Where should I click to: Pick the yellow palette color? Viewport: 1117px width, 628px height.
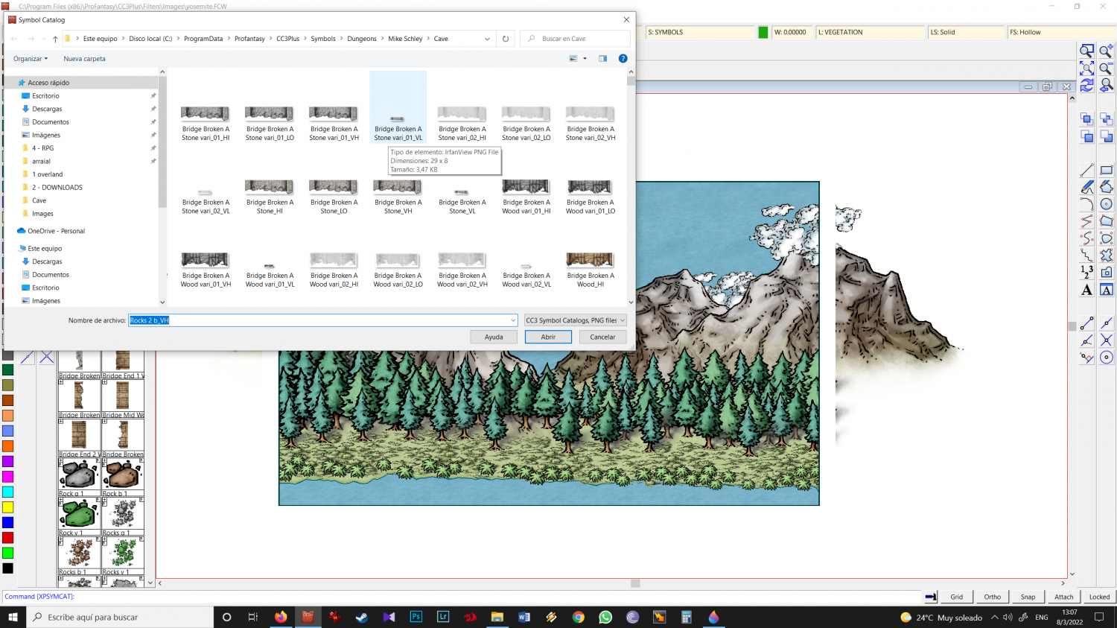(7, 507)
